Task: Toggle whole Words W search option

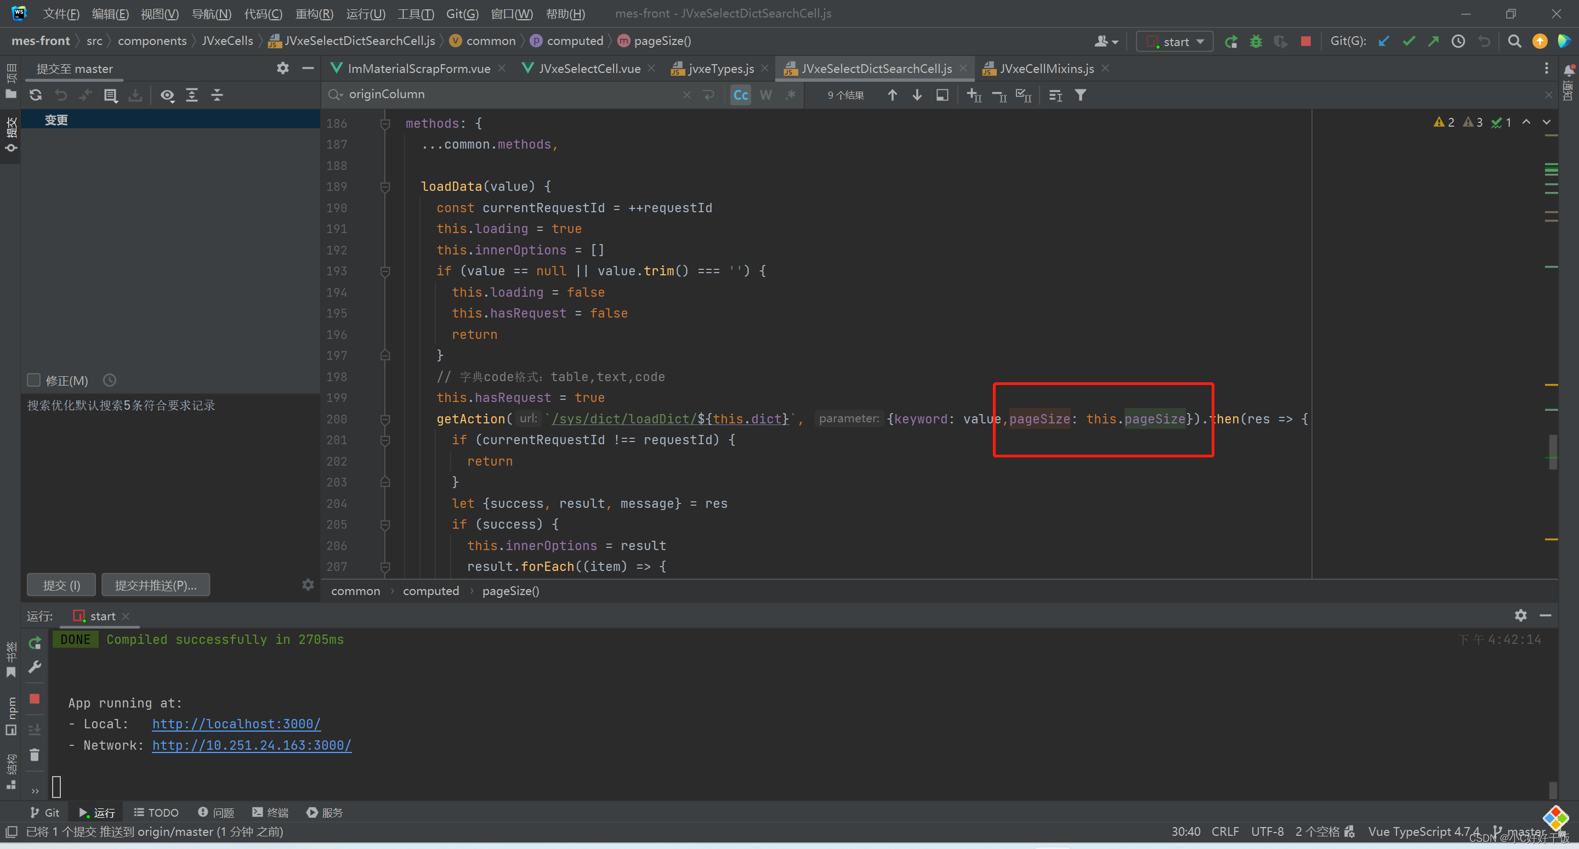Action: pyautogui.click(x=765, y=95)
